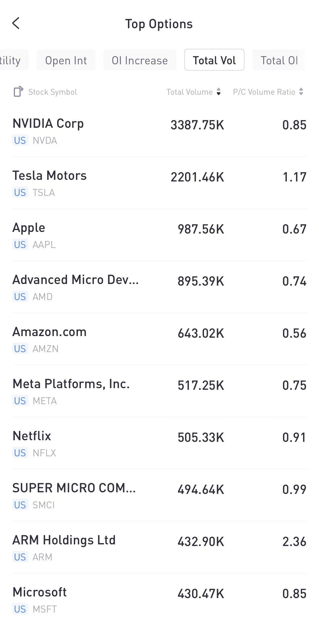Image resolution: width=319 pixels, height=632 pixels.
Task: Select Meta Platforms, Inc. row
Action: [160, 391]
